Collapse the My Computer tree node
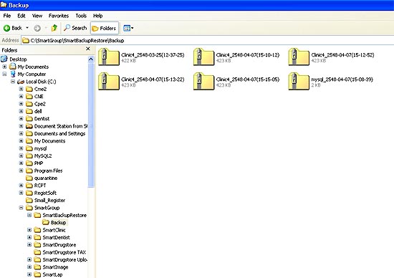Image resolution: width=394 pixels, height=278 pixels. (4, 74)
